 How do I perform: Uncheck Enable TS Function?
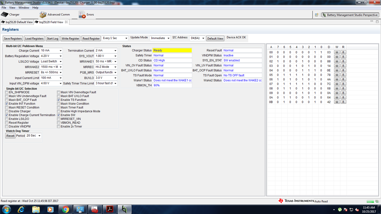click(59, 100)
